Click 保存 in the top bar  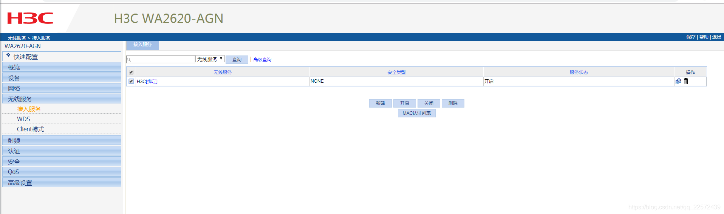[x=691, y=37]
